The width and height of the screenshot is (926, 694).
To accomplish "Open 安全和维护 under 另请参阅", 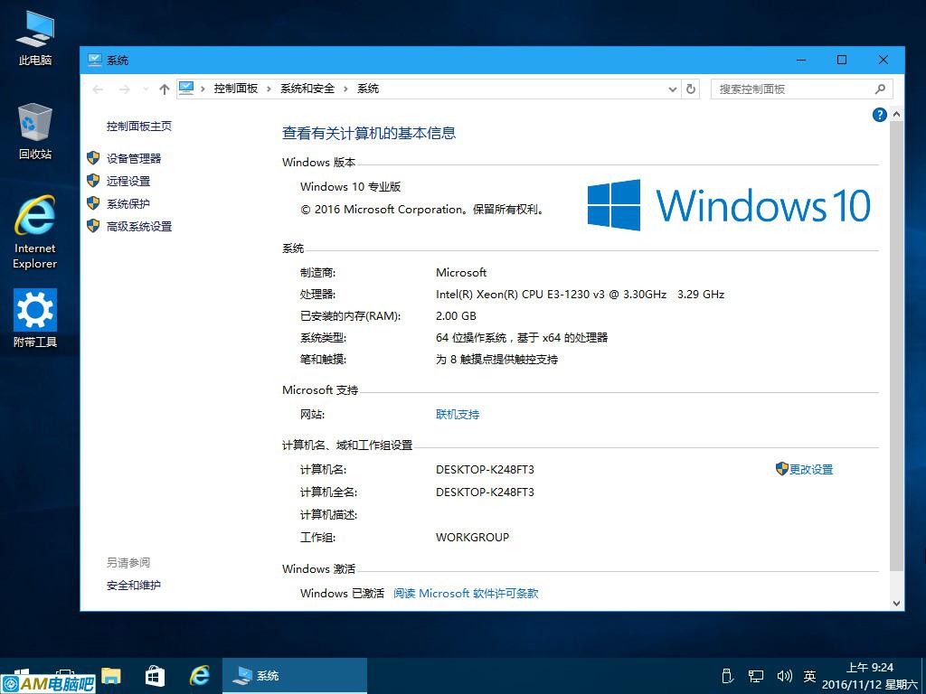I will click(x=134, y=586).
